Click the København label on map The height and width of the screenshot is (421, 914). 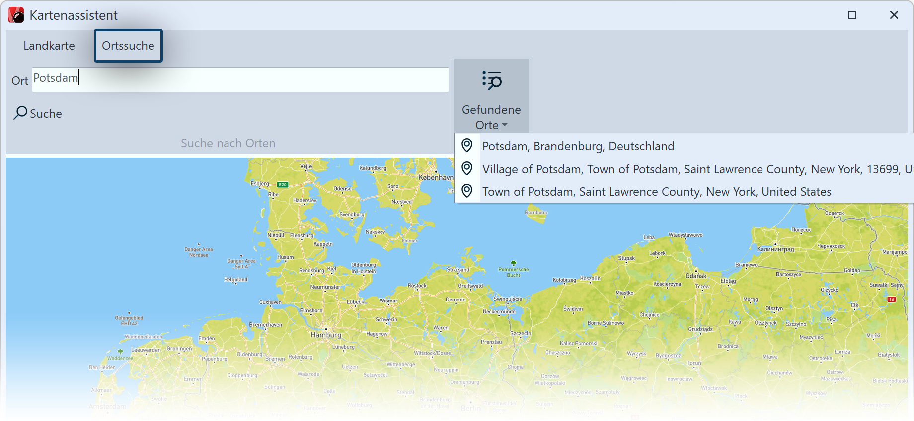click(435, 177)
